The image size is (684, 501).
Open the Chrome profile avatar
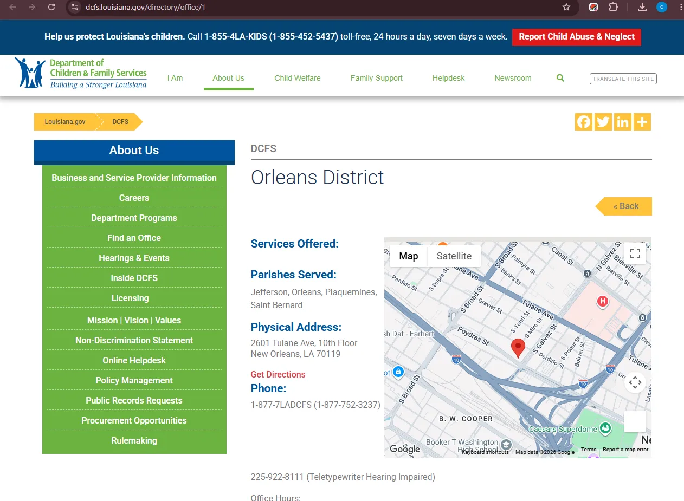662,7
